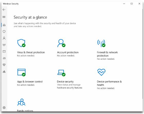Open Firewall & network antenna icon in sidebar
Image resolution: width=144 pixels, height=114 pixels.
click(x=4, y=45)
